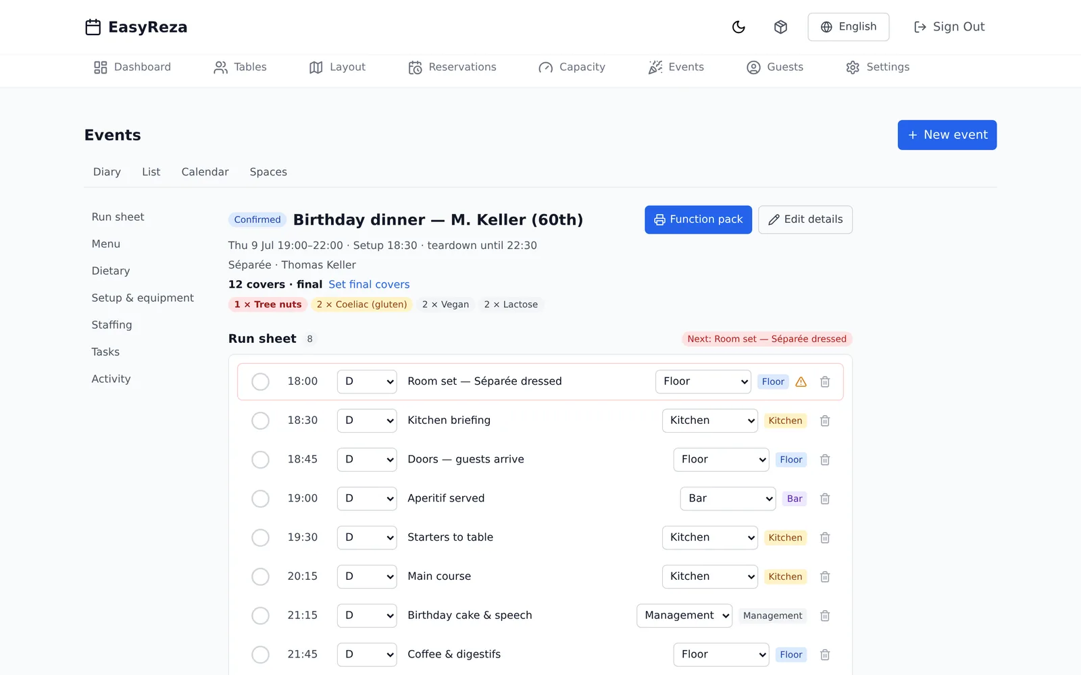Switch to the Spaces tab
1081x675 pixels.
[x=268, y=172]
